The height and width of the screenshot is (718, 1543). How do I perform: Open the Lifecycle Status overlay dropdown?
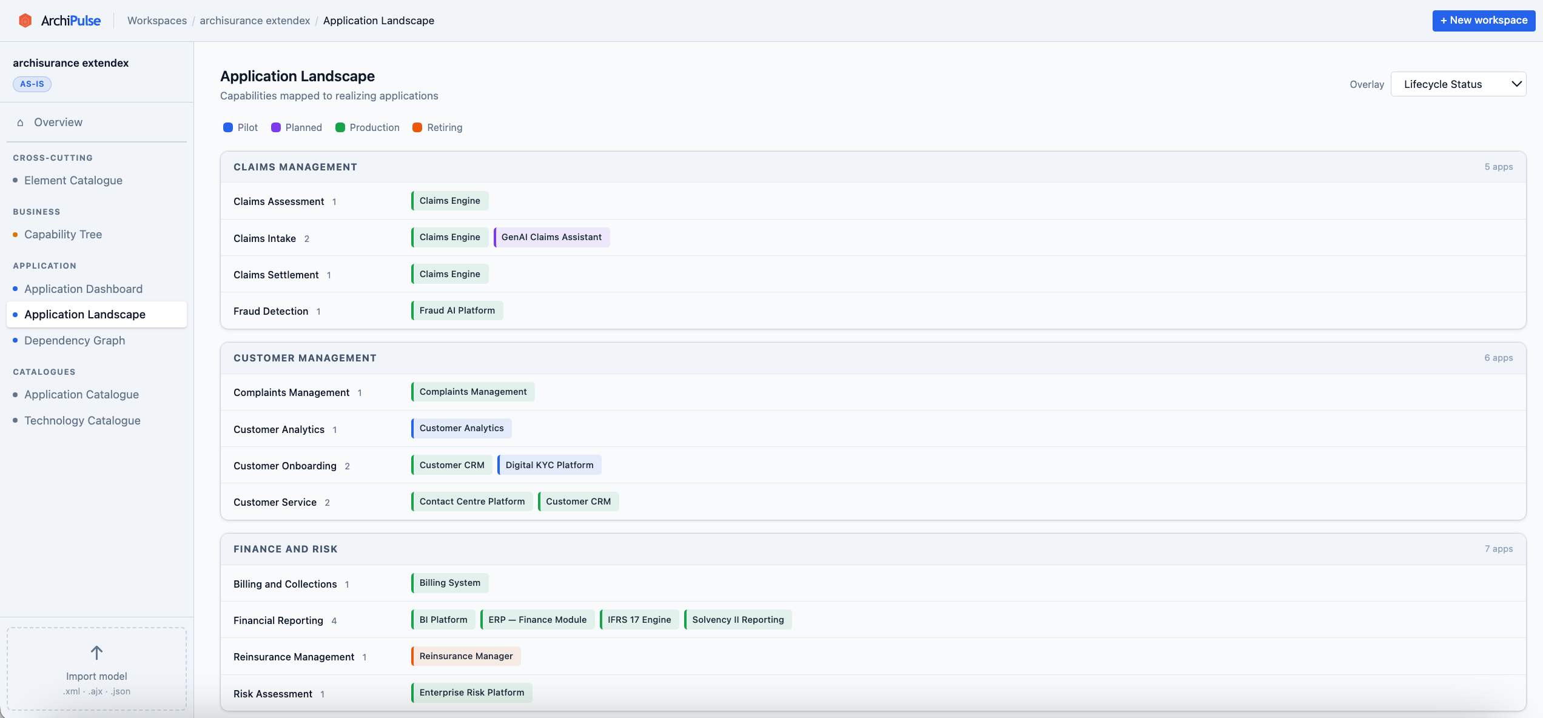pos(1459,84)
